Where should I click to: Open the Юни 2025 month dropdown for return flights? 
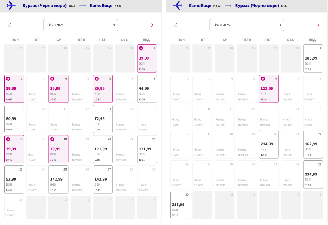[246, 25]
